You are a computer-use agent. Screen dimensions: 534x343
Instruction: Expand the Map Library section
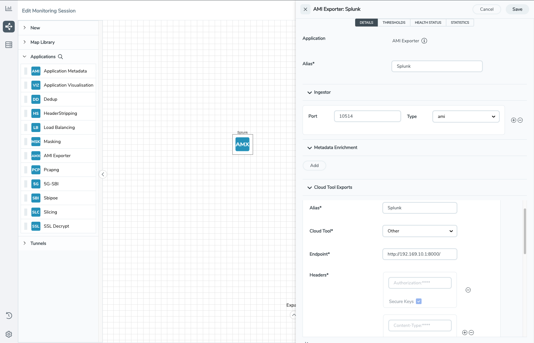25,42
